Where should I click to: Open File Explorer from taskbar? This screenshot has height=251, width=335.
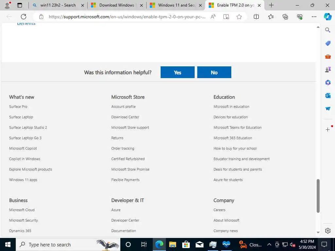coord(172,244)
